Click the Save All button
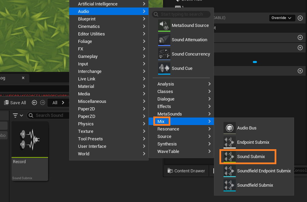This screenshot has width=307, height=202. [x=15, y=103]
